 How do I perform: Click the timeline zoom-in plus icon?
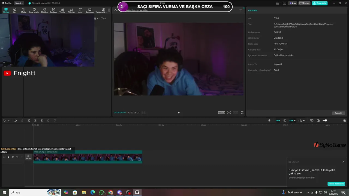(x=344, y=121)
